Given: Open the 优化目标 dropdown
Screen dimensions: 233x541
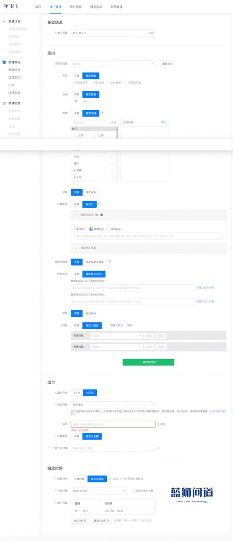Looking at the screenshot, I should coord(113,405).
